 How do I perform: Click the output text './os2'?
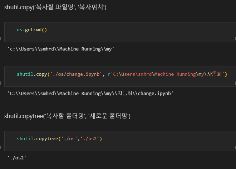tap(17, 158)
